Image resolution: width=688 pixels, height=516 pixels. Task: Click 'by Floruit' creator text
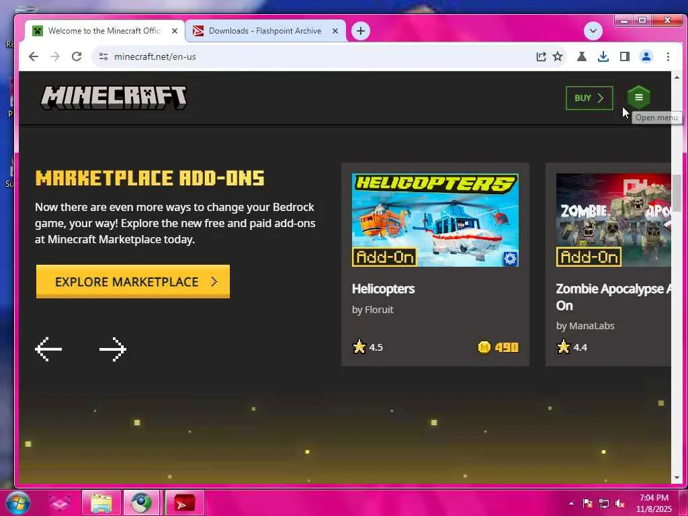click(x=372, y=310)
